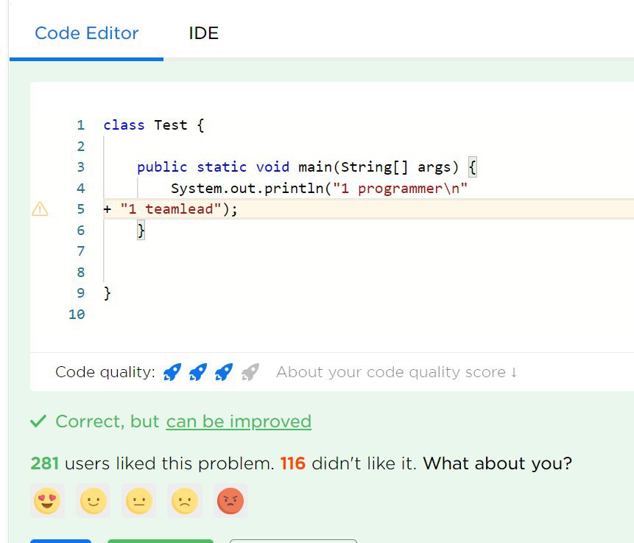
Task: Click the System.out.println code line
Action: coord(319,188)
